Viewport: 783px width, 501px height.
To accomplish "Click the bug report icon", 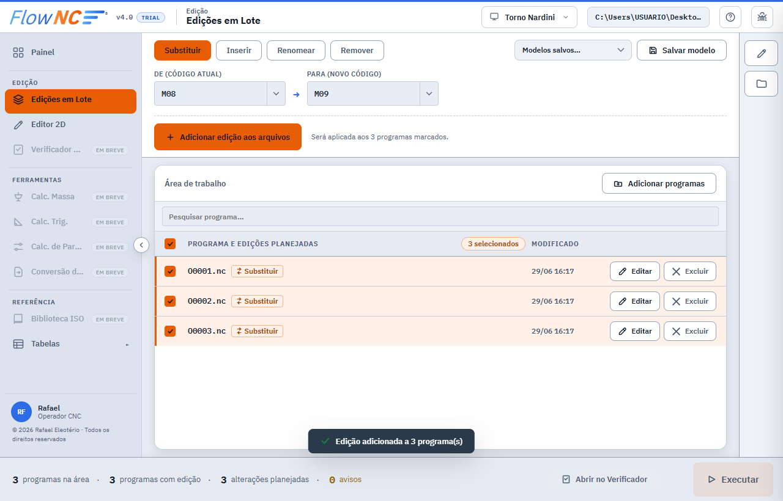I will click(762, 17).
